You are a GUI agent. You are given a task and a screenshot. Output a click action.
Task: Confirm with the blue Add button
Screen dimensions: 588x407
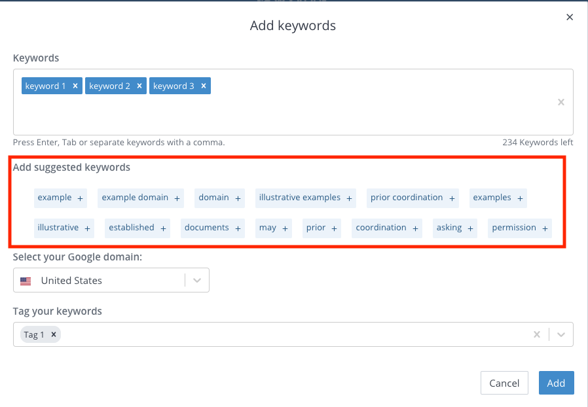(556, 383)
